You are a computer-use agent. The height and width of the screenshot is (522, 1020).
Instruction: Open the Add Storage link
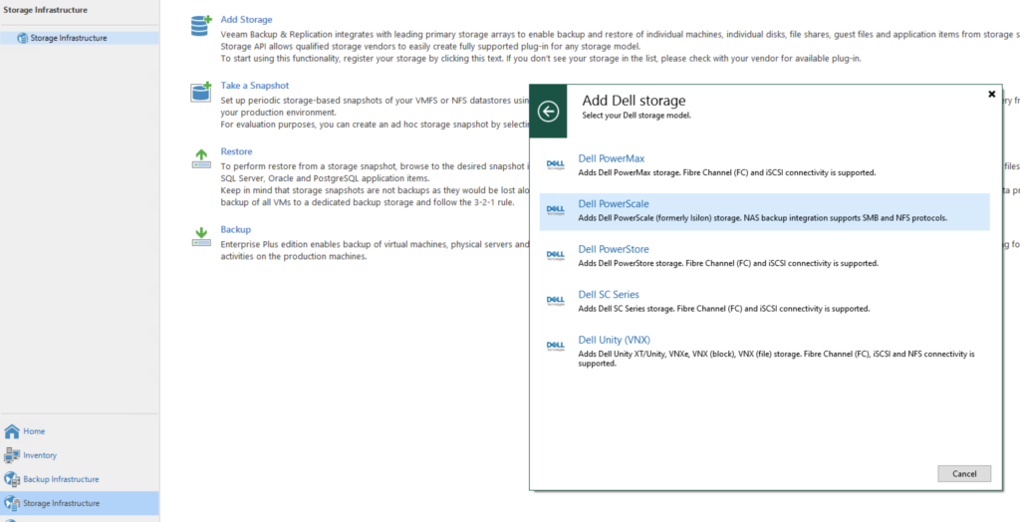246,20
